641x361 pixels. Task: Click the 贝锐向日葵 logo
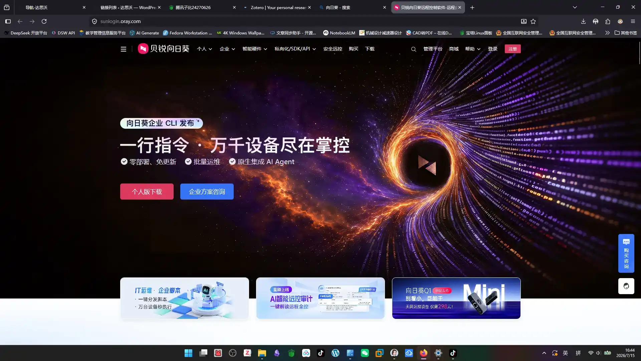click(164, 49)
